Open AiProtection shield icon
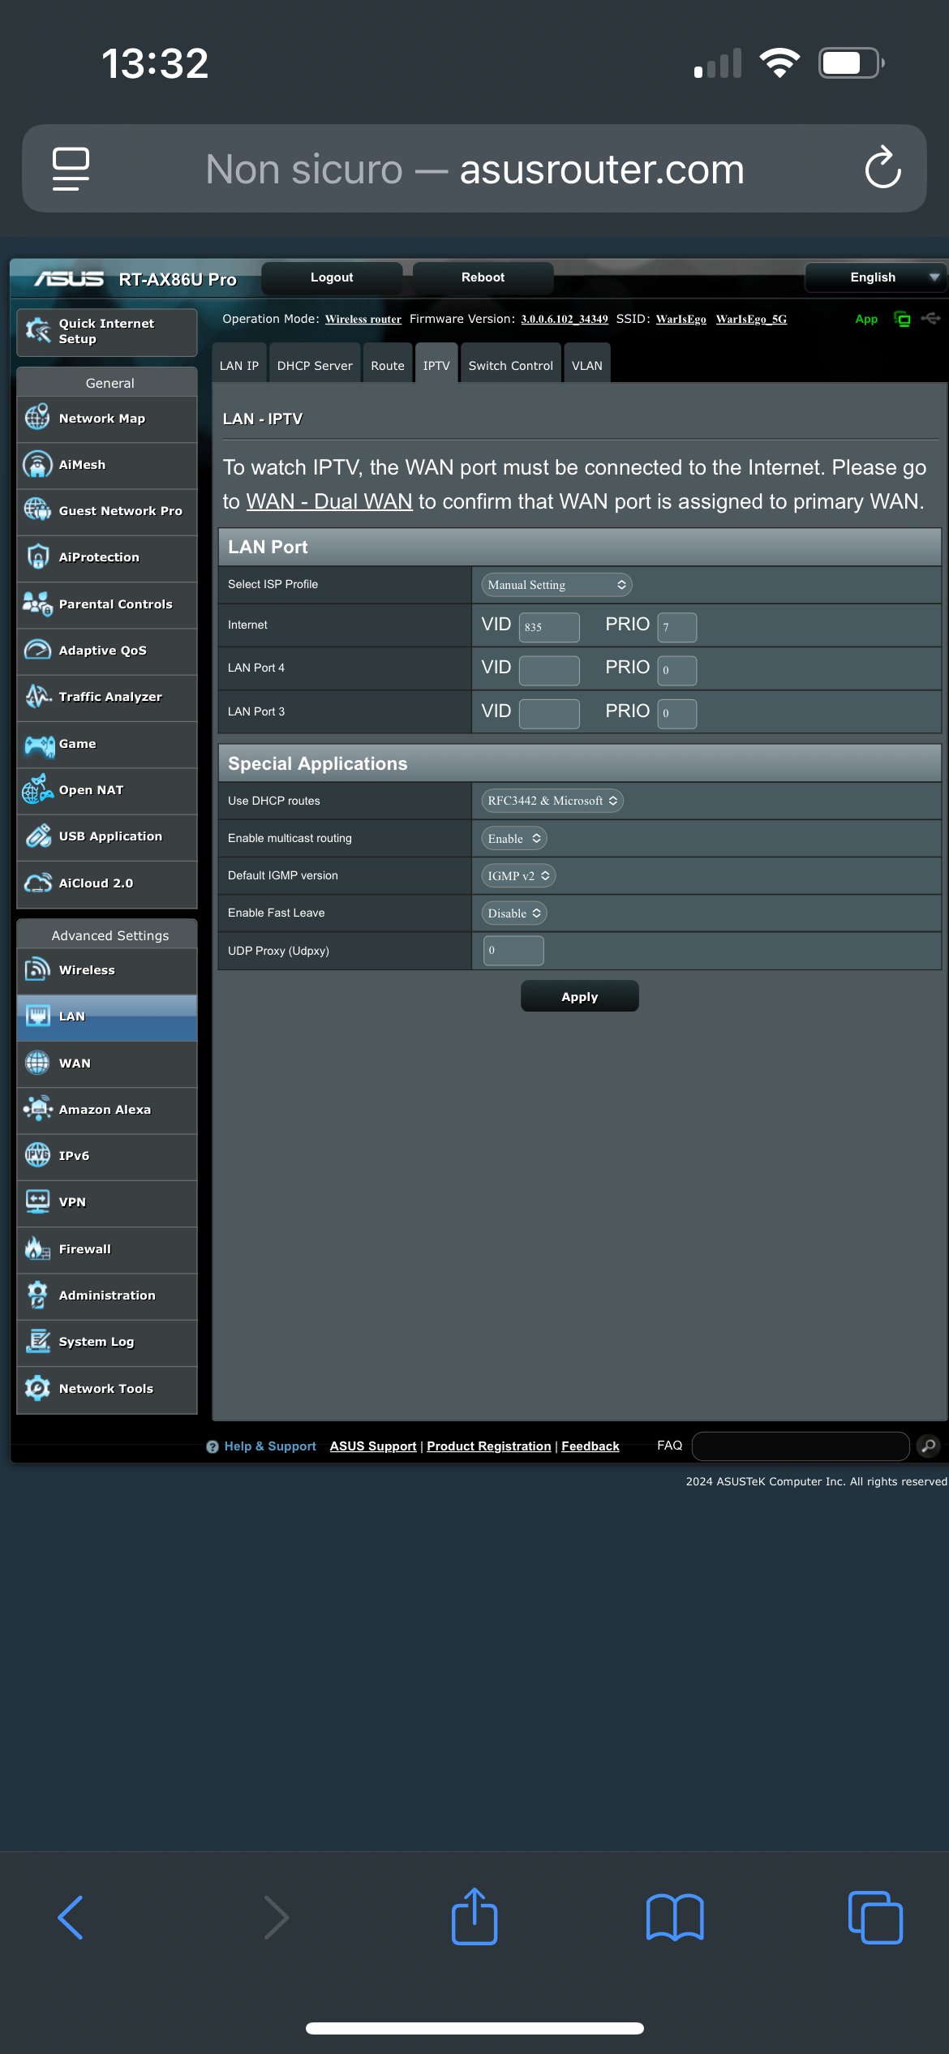The width and height of the screenshot is (949, 2054). (37, 556)
